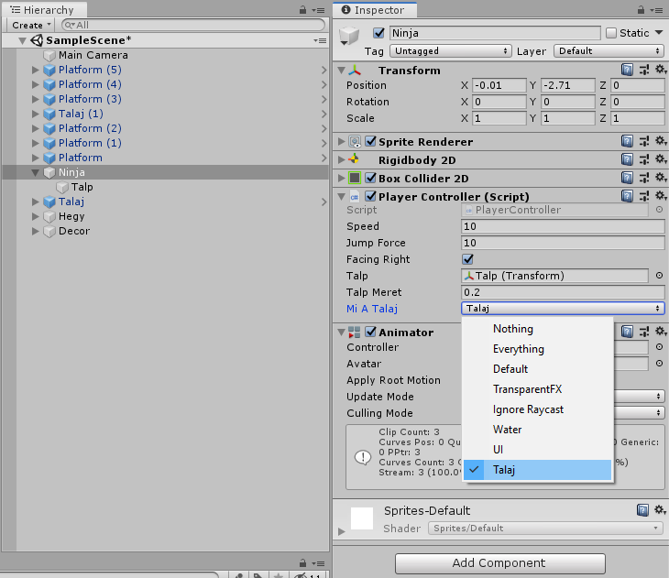Open the Sprites-Default material gear menu
The height and width of the screenshot is (578, 669).
point(658,510)
